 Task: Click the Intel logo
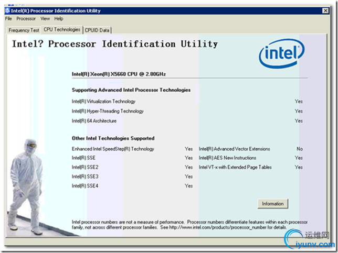[282, 53]
